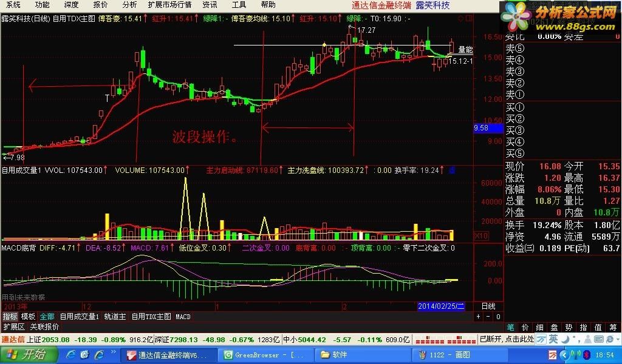Toggle the punctuation mode icon in IME bar

(577, 340)
